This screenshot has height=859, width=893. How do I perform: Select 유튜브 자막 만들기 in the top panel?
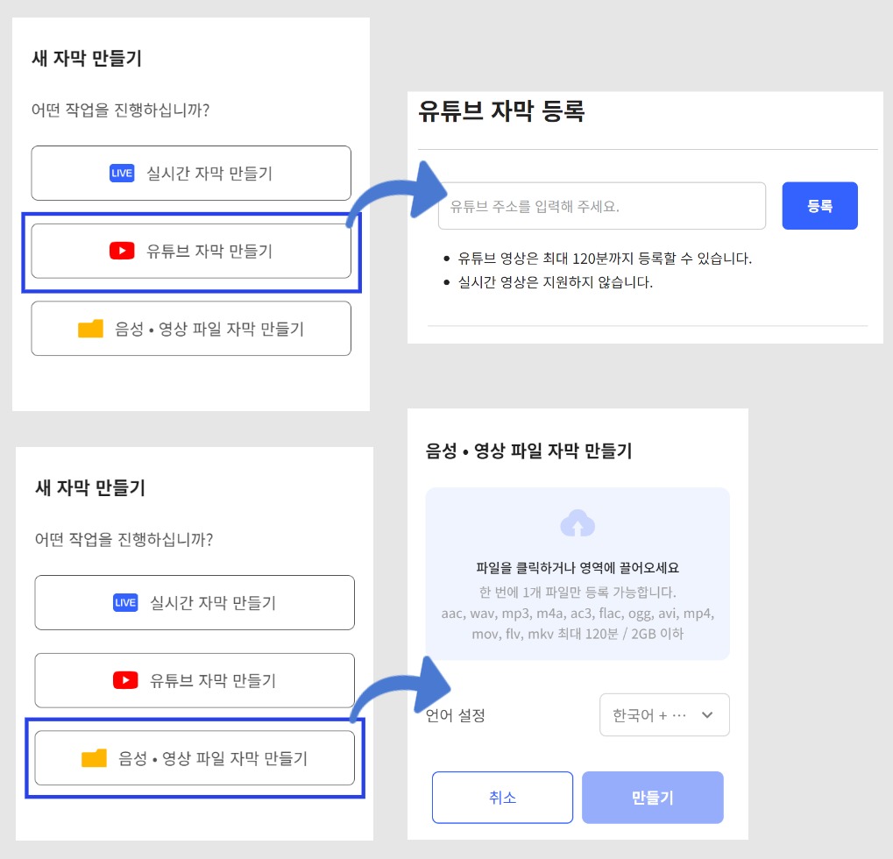pyautogui.click(x=191, y=252)
